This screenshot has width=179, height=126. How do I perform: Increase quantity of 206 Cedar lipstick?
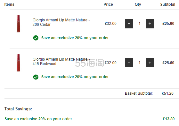coord(150,24)
